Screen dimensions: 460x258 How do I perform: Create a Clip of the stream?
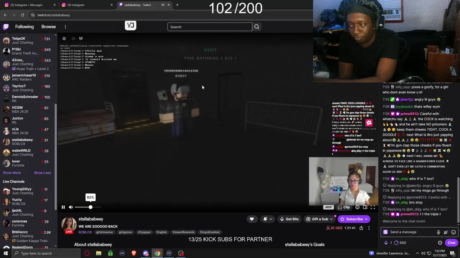pyautogui.click(x=344, y=207)
